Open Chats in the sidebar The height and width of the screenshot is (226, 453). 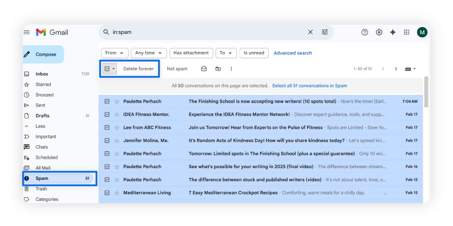click(x=42, y=147)
